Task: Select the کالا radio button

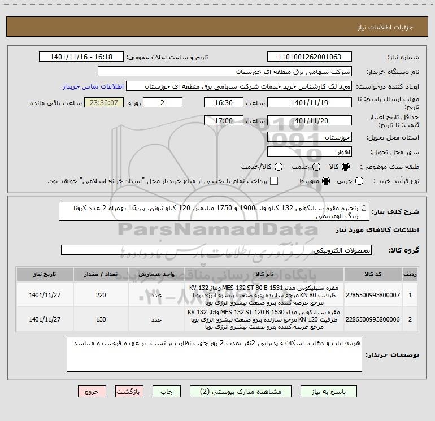Action: pos(346,167)
